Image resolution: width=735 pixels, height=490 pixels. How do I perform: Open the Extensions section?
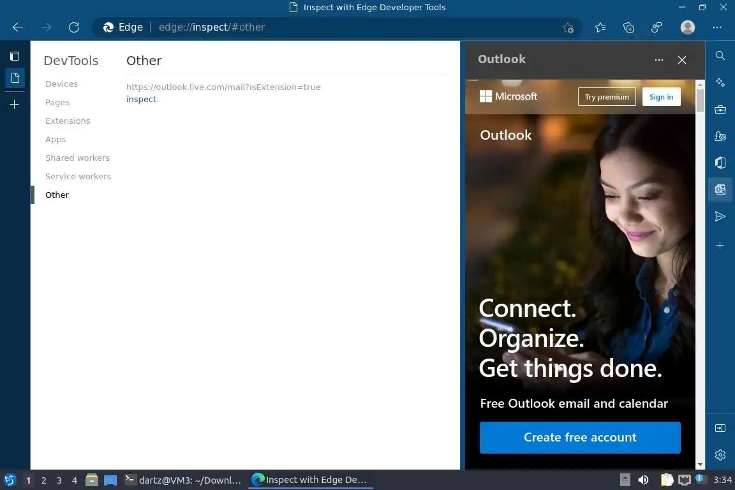tap(68, 121)
